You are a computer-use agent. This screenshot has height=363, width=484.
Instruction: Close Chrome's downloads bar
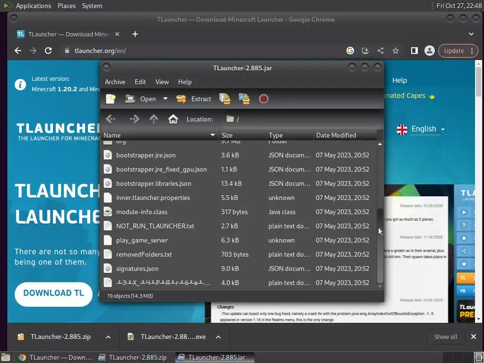click(474, 337)
